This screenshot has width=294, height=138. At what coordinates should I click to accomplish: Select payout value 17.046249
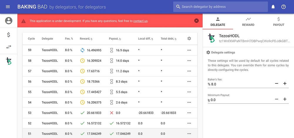tap(123, 134)
